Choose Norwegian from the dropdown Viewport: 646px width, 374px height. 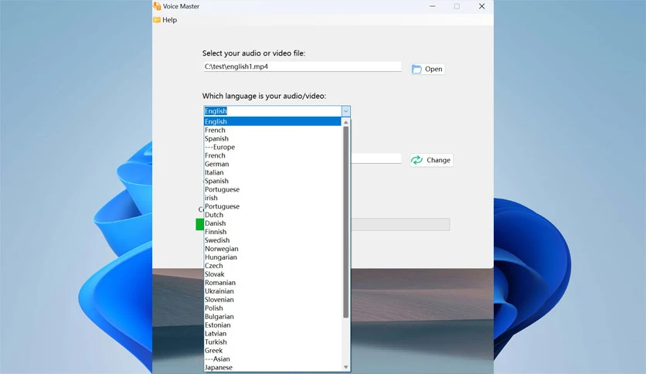(x=273, y=248)
